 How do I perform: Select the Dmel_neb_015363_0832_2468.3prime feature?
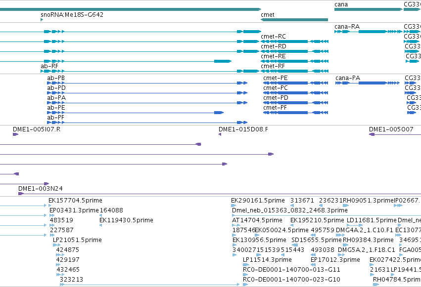[327, 215]
